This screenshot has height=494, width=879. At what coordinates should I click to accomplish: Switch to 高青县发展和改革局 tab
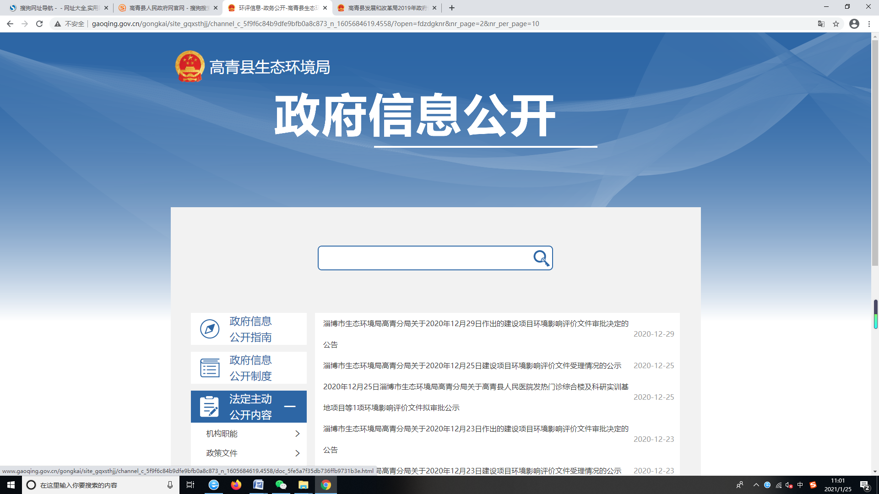coord(387,8)
